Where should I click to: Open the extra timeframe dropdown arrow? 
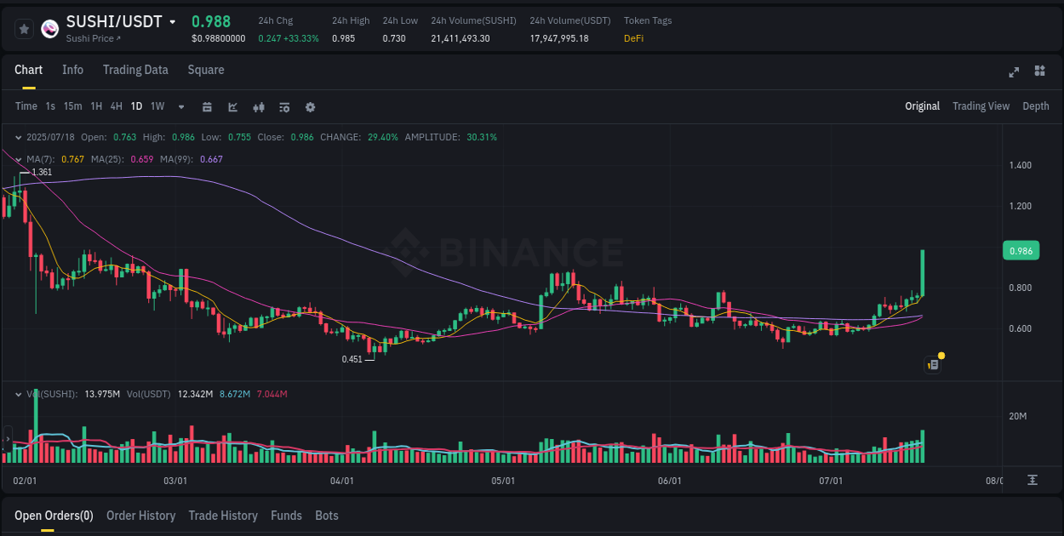[180, 107]
